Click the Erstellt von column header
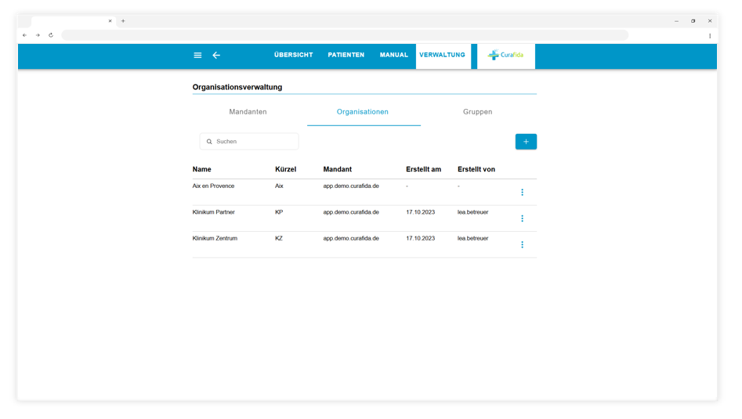Viewport: 742px width, 419px height. click(x=476, y=169)
